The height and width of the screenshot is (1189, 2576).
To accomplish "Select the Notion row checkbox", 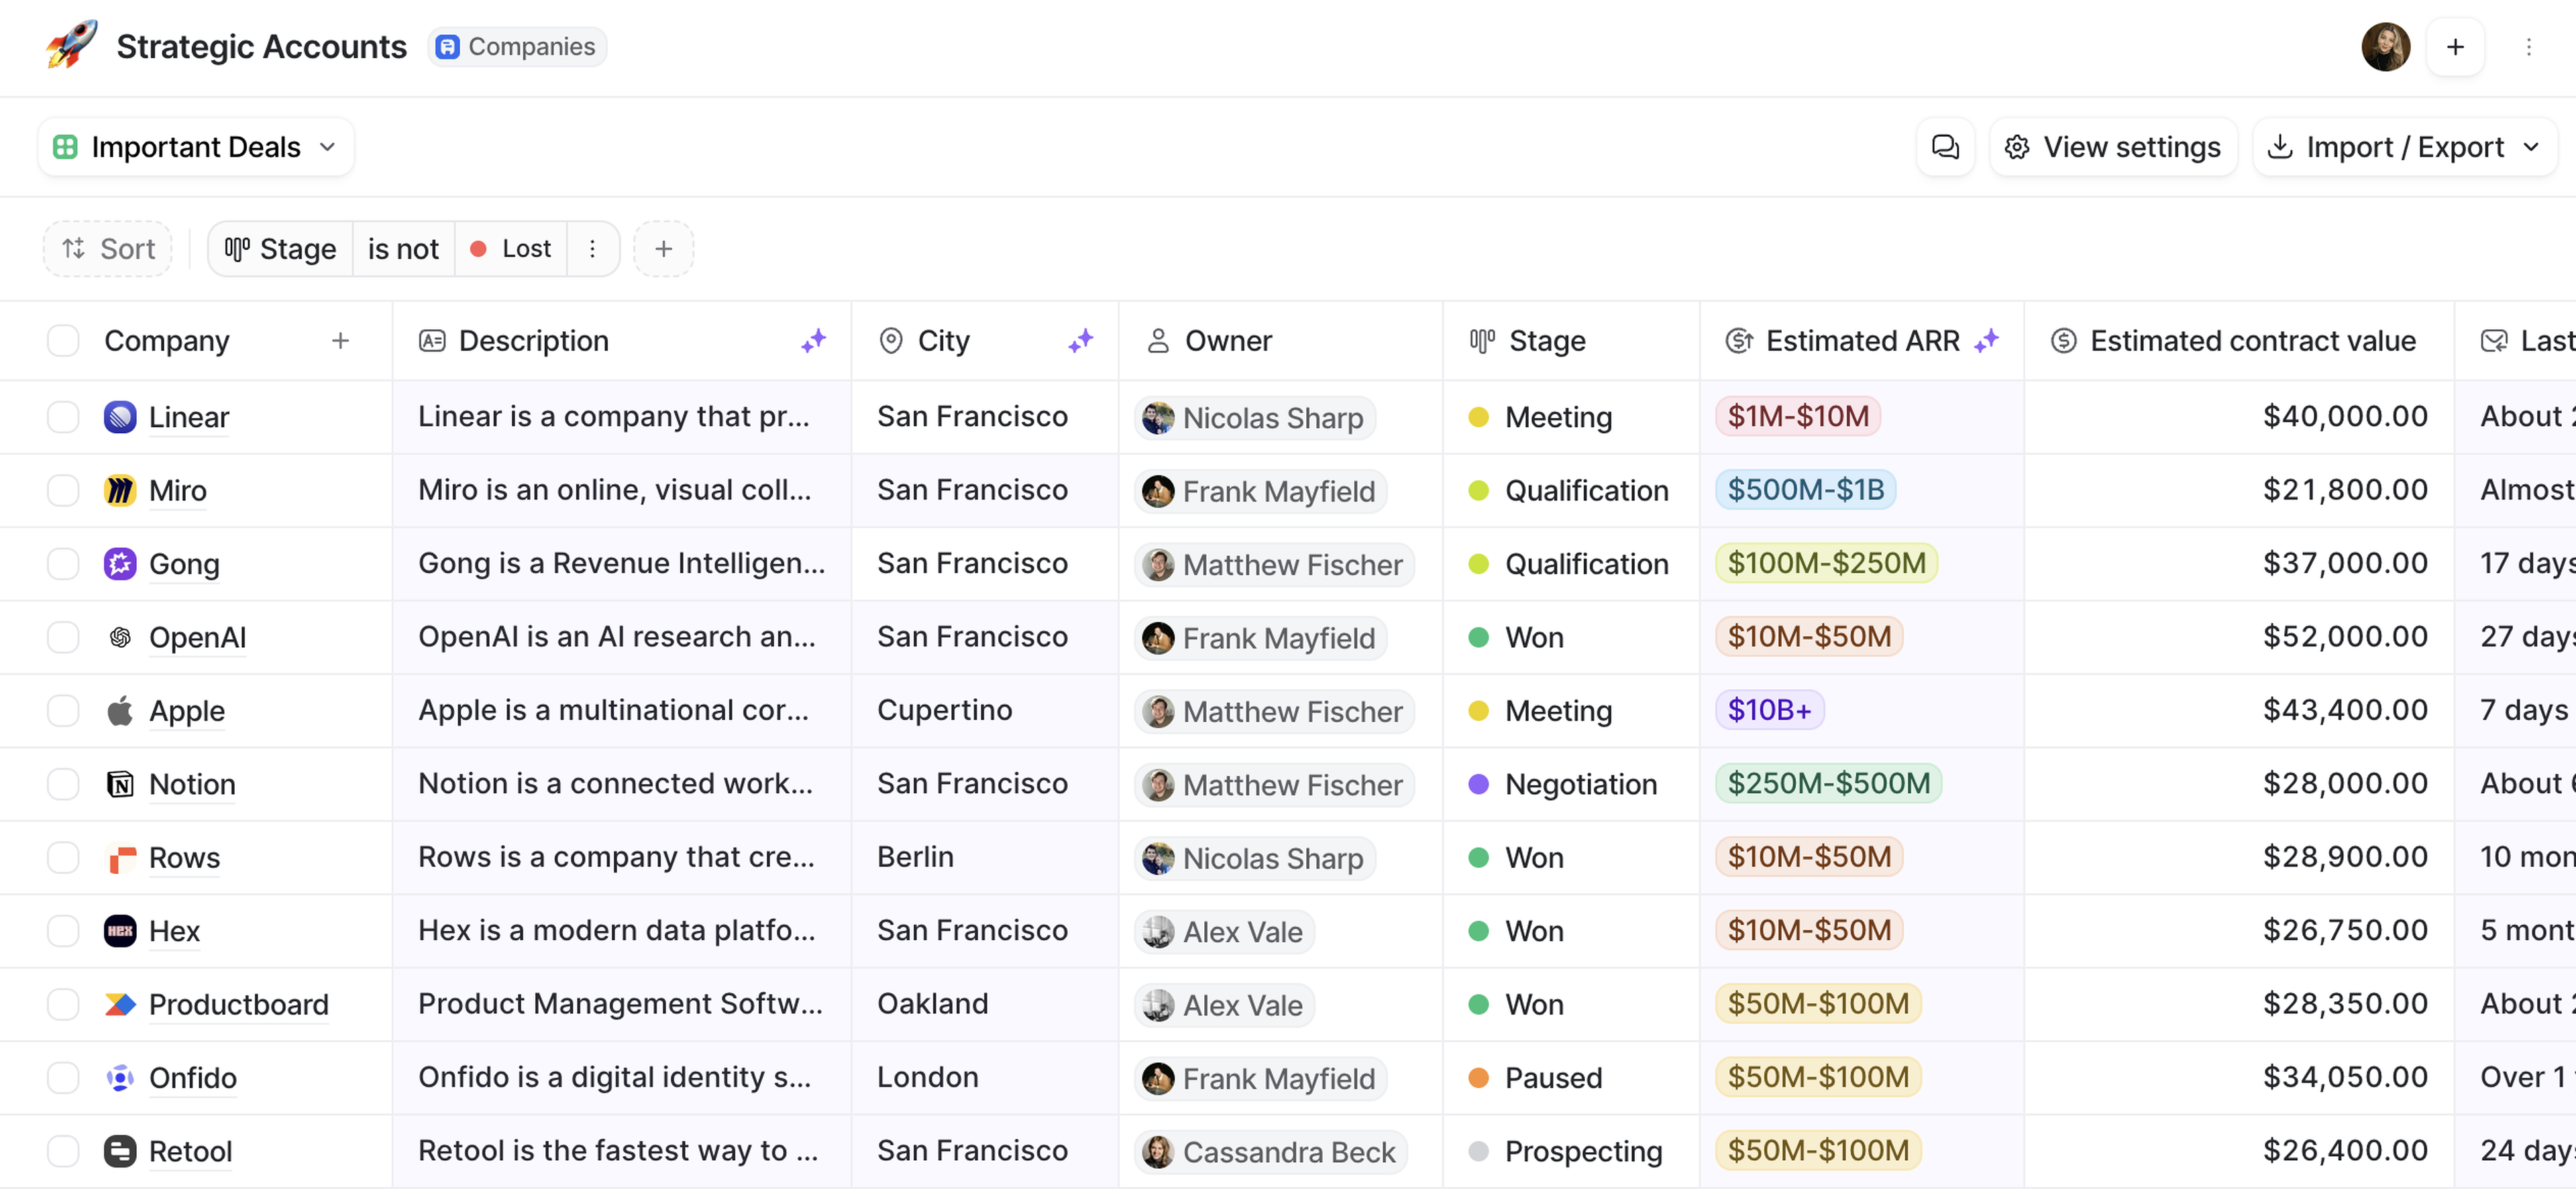I will click(x=63, y=784).
